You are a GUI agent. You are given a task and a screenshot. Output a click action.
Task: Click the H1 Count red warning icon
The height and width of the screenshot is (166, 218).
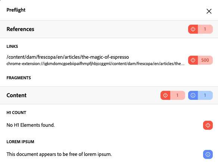click(208, 125)
